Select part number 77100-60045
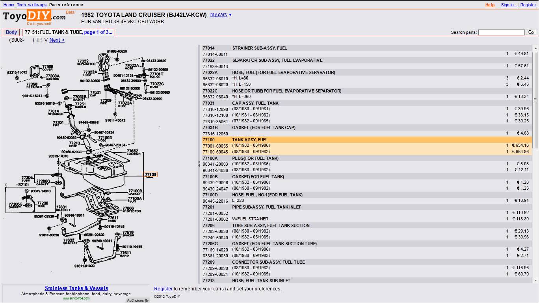Image resolution: width=539 pixels, height=303 pixels. pyautogui.click(x=215, y=152)
